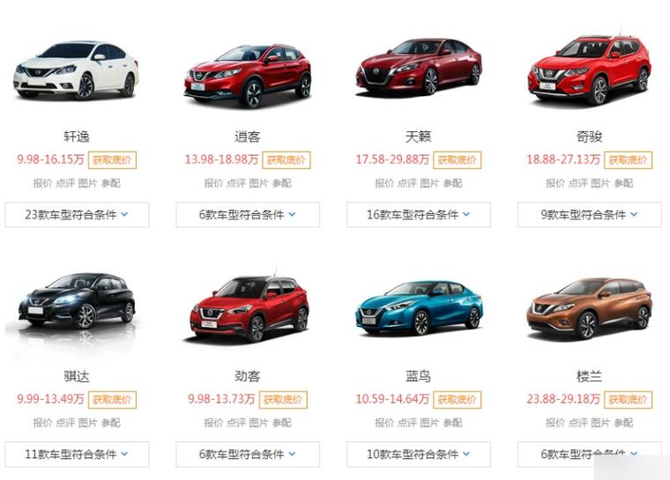Open 点评 link under 奇骏
This screenshot has width=670, height=480.
click(x=577, y=183)
